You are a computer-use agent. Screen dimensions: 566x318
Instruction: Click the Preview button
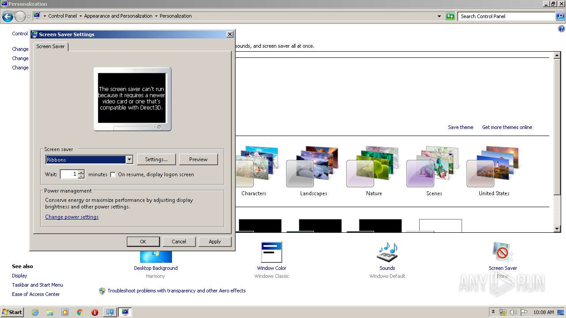pos(198,159)
